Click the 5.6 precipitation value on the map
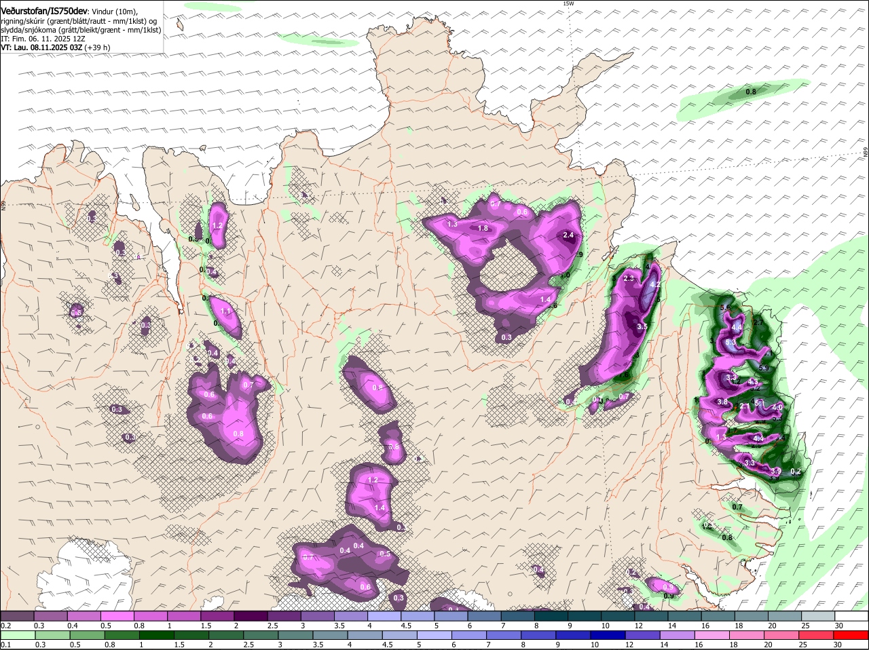869x650 pixels. (x=725, y=307)
